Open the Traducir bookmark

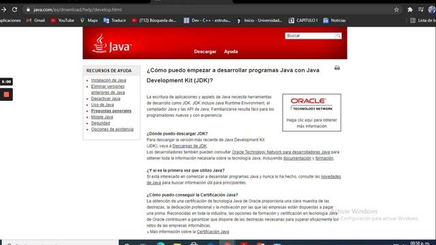click(115, 20)
